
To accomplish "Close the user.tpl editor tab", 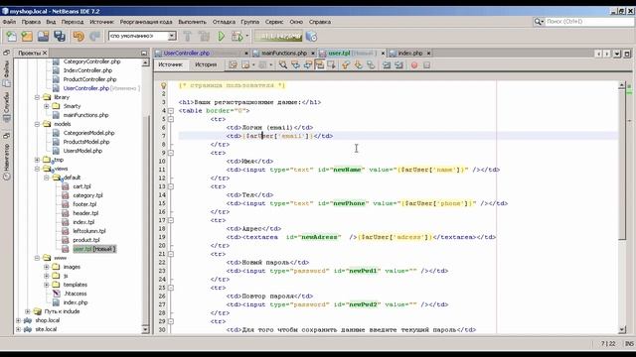I will tap(383, 54).
